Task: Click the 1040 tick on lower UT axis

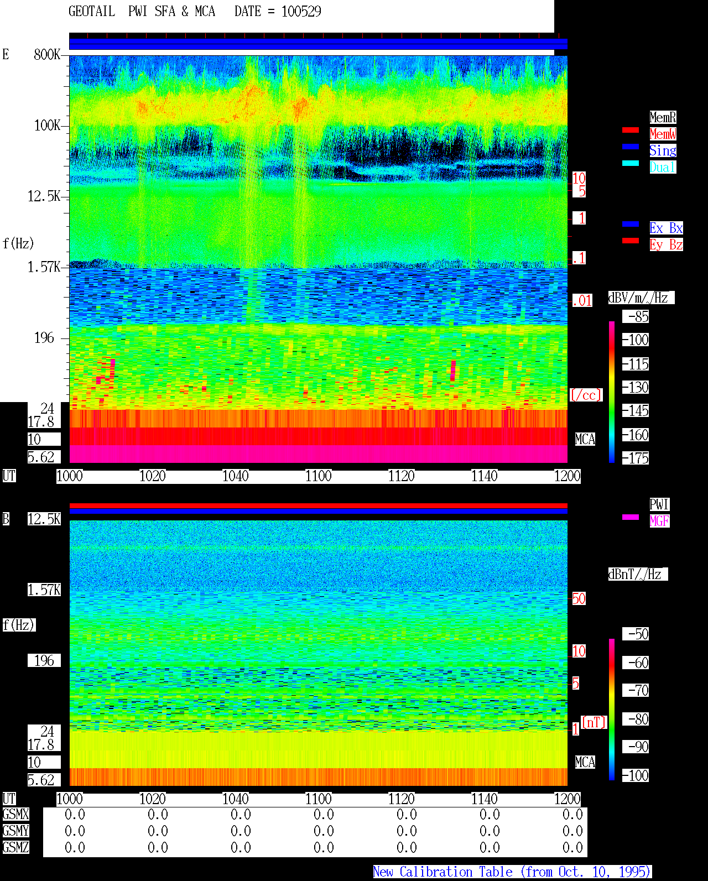Action: pos(236,799)
